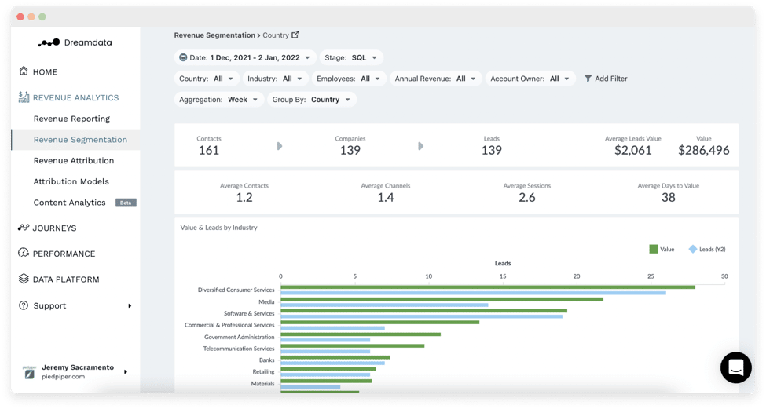Image resolution: width=766 pixels, height=409 pixels.
Task: Click the Retailing axis label
Action: click(x=264, y=372)
